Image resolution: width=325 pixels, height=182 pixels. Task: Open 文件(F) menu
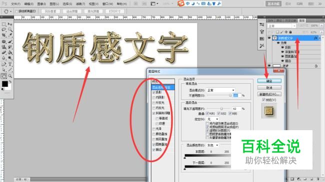(x=15, y=4)
